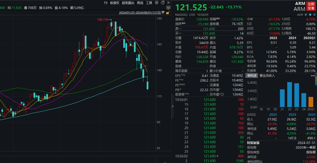Open chart settings hexagon gear icon
Image resolution: width=317 pixels, height=163 pixels.
click(156, 3)
